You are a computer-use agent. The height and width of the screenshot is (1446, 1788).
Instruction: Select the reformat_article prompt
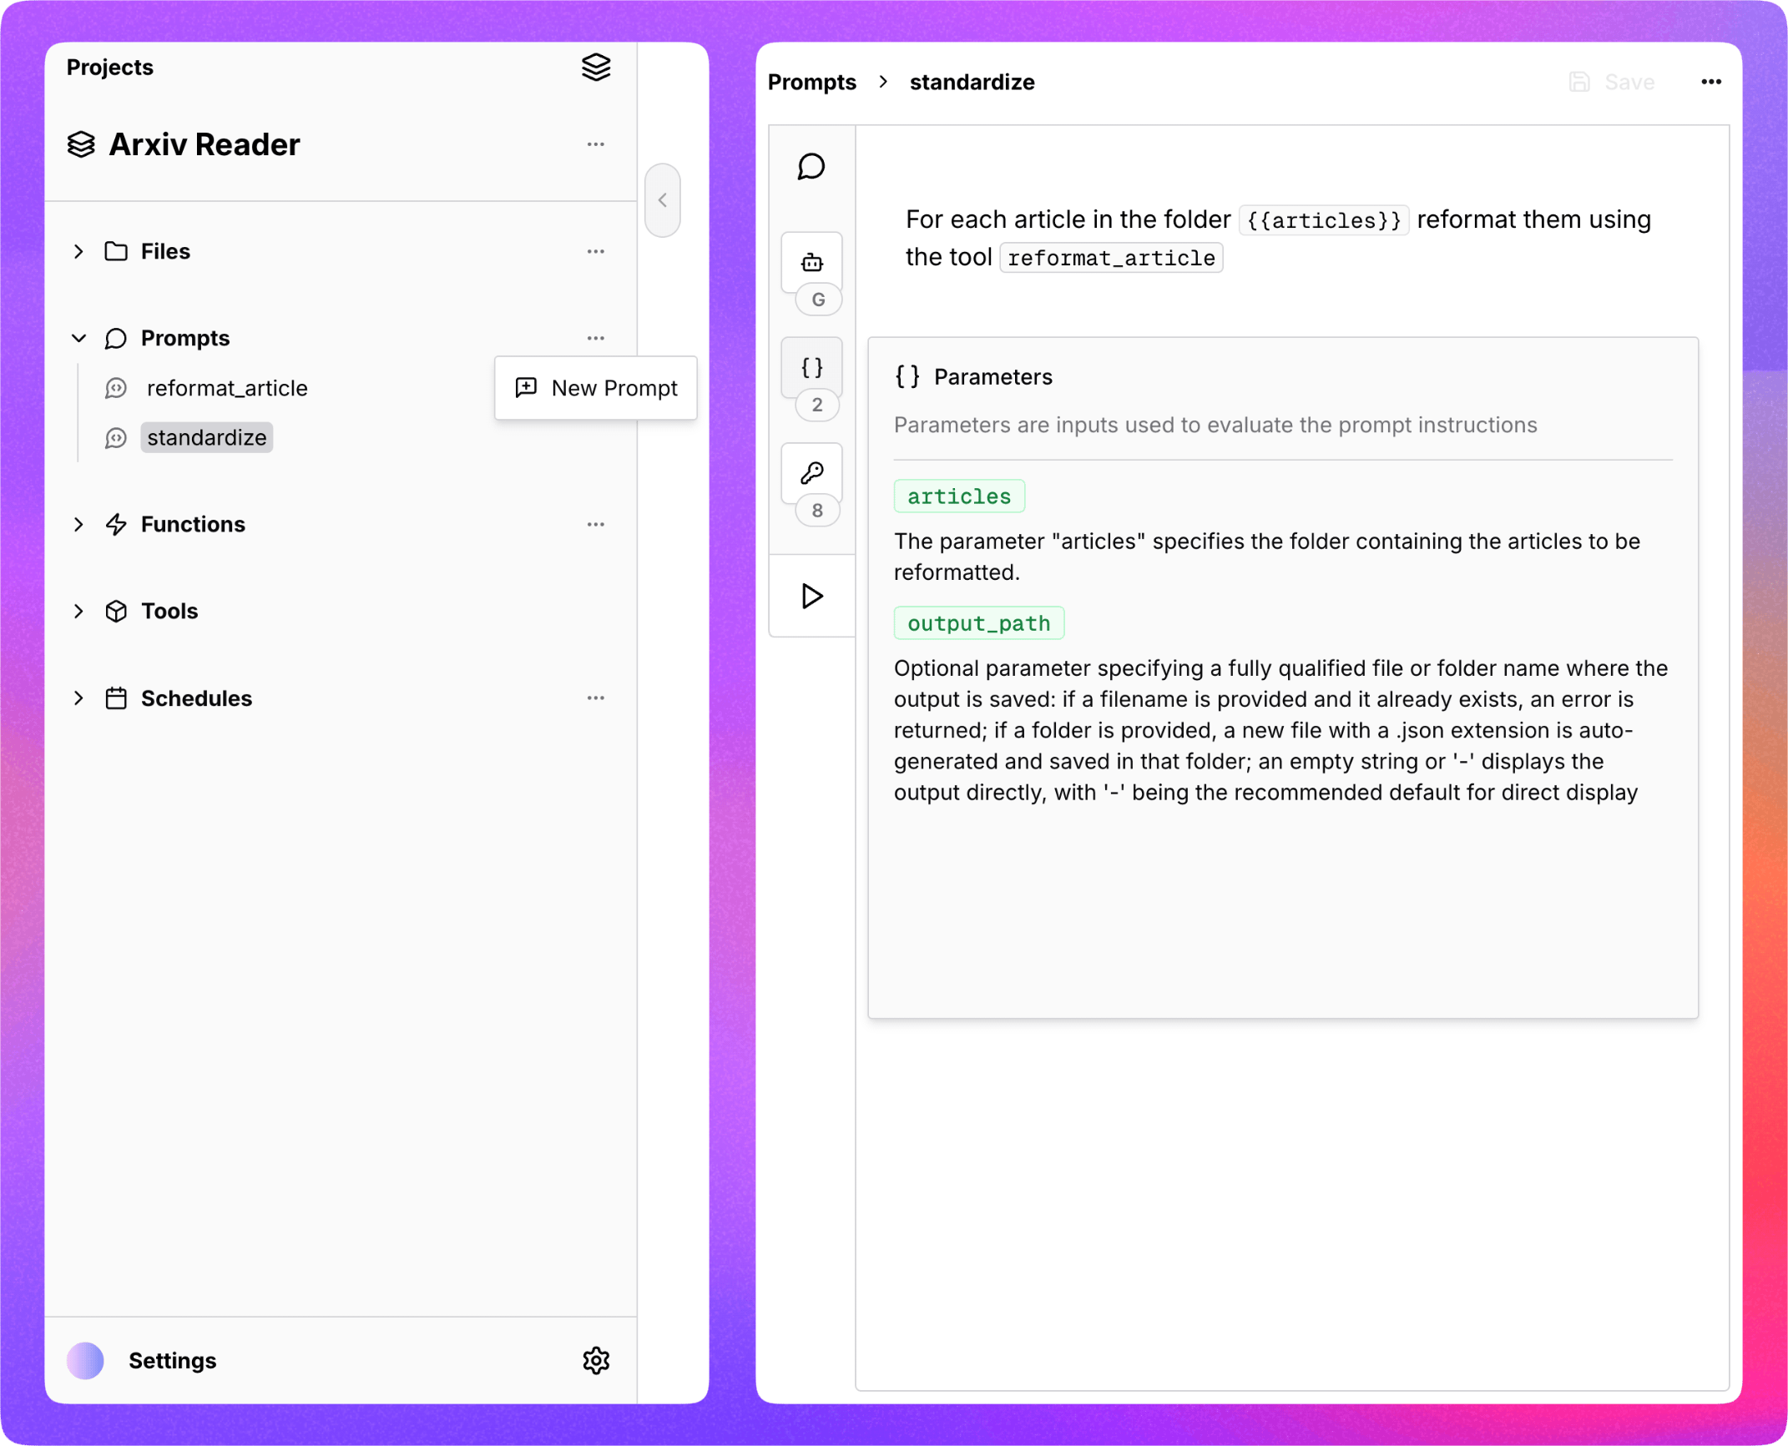[x=226, y=388]
